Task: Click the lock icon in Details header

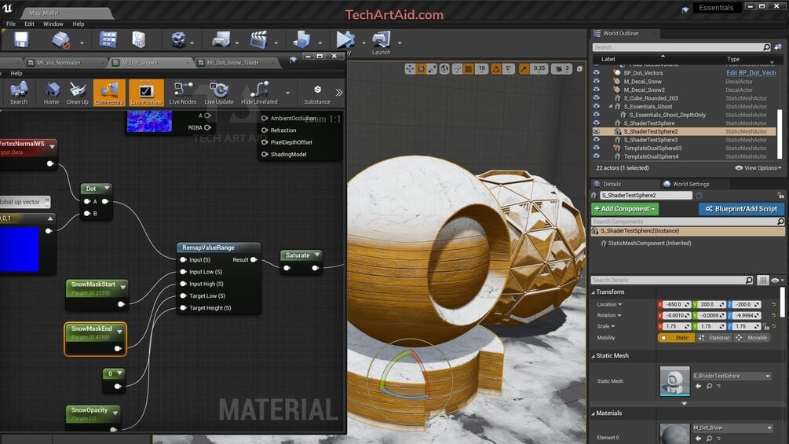Action: click(x=780, y=195)
